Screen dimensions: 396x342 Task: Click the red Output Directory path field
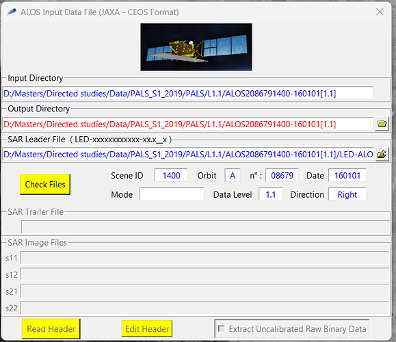click(x=187, y=124)
